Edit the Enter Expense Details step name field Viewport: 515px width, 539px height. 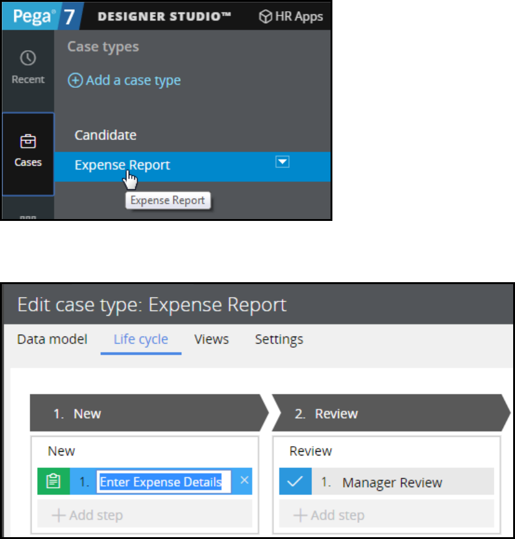(x=163, y=481)
